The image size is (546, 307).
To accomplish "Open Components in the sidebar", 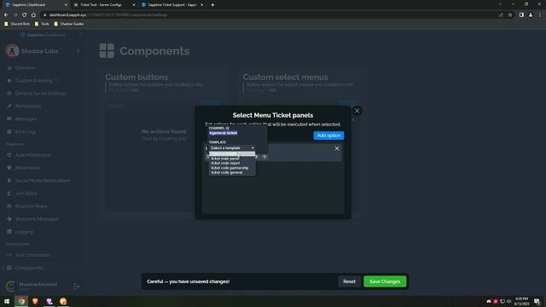I will coord(29,268).
